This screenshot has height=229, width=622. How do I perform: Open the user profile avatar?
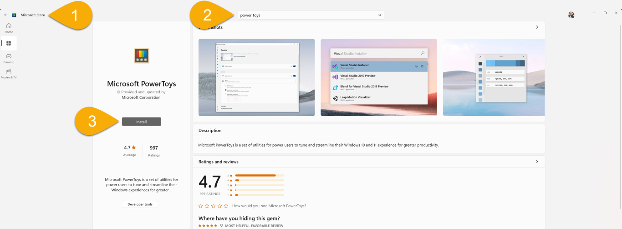pyautogui.click(x=571, y=15)
